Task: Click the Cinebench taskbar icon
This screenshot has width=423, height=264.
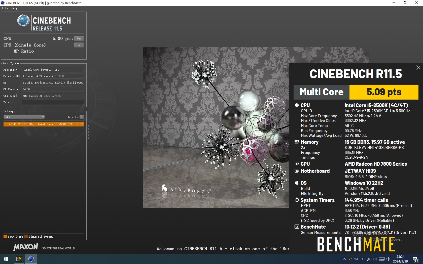Action: tap(31, 259)
